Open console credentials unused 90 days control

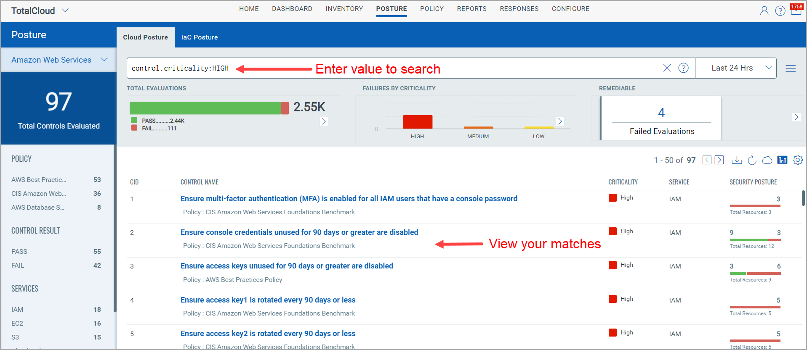(299, 232)
